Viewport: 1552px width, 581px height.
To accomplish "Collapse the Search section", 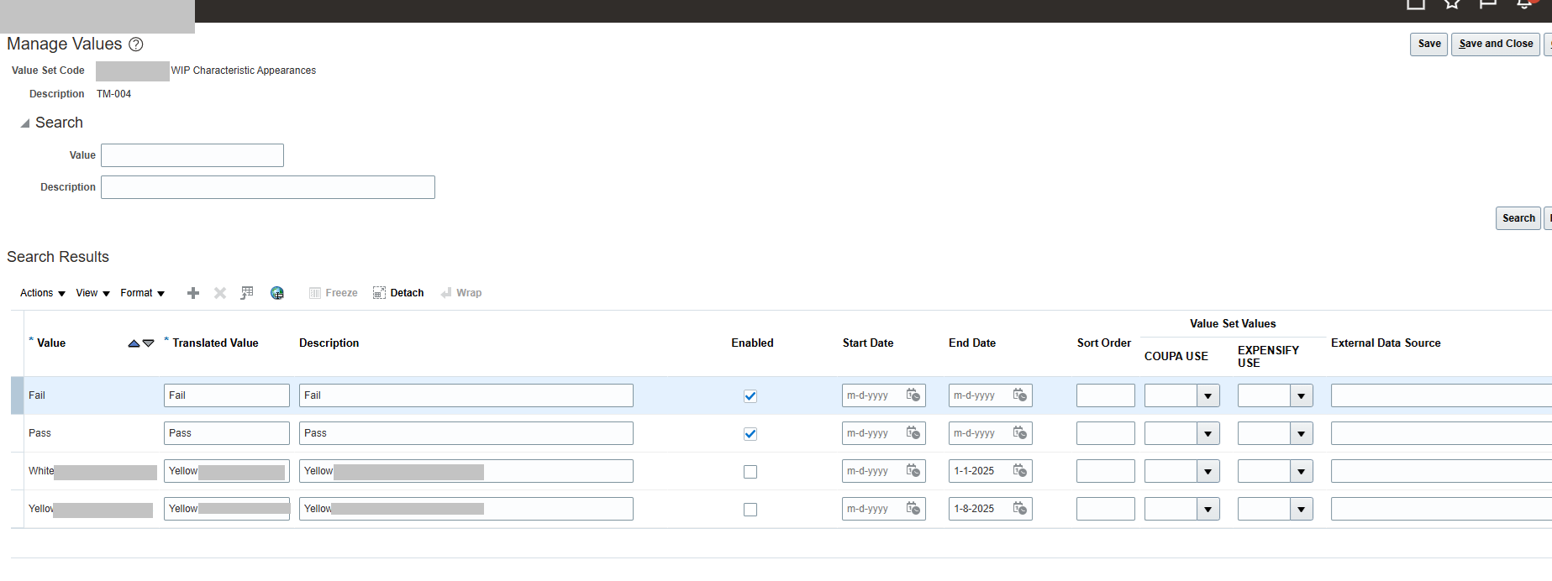I will coord(25,123).
